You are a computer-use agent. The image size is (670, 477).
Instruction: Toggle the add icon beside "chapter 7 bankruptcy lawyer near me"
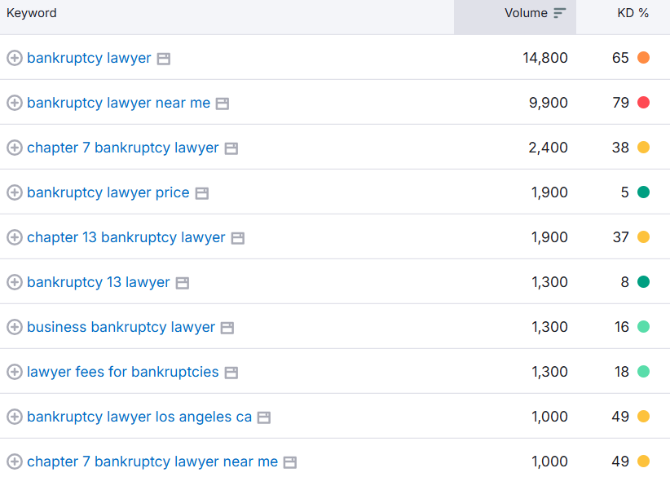tap(15, 462)
